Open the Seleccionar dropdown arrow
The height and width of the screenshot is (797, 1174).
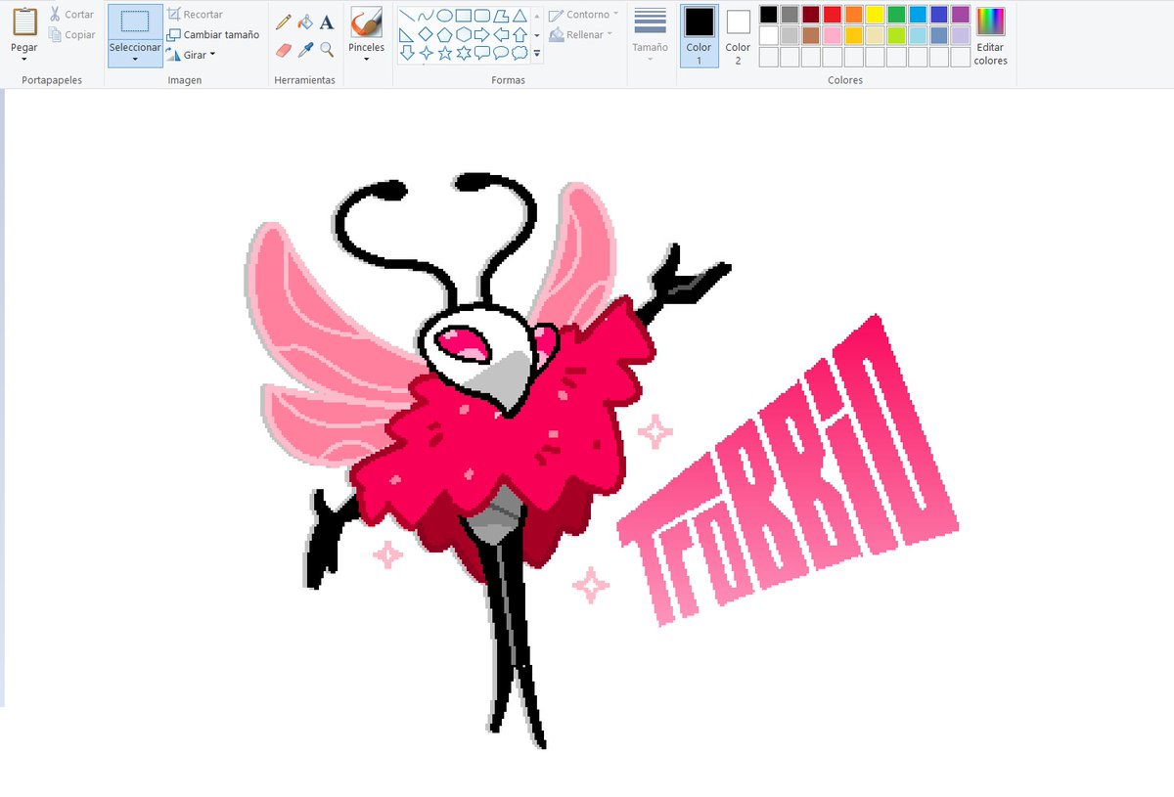(135, 60)
